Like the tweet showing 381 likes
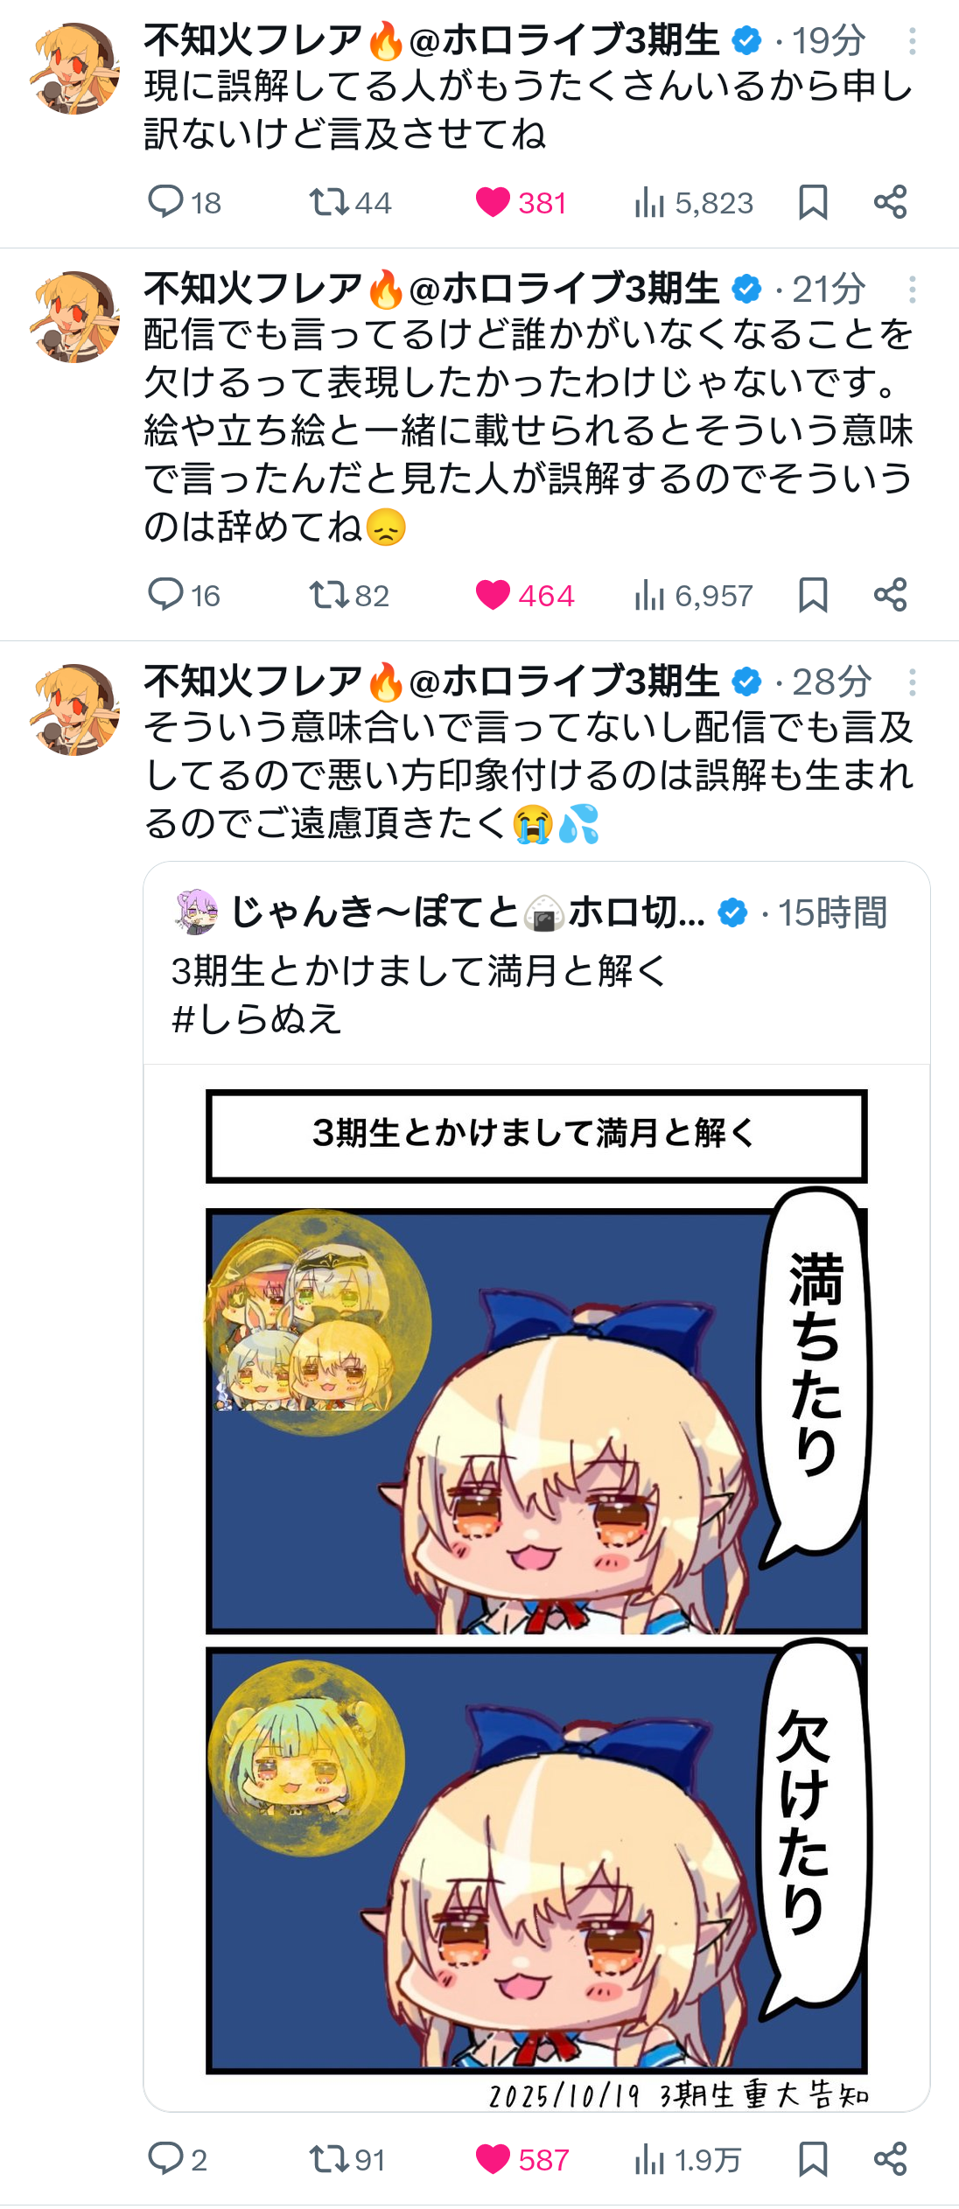Image resolution: width=959 pixels, height=2209 pixels. click(x=521, y=203)
